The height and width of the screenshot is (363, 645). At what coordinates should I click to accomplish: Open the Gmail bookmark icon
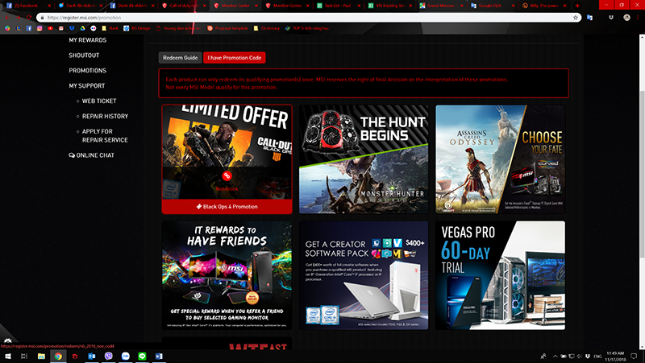(x=61, y=28)
